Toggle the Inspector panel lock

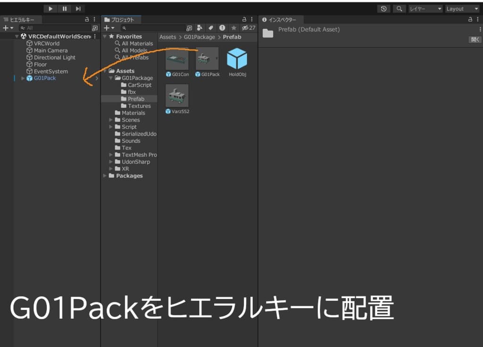[x=470, y=19]
